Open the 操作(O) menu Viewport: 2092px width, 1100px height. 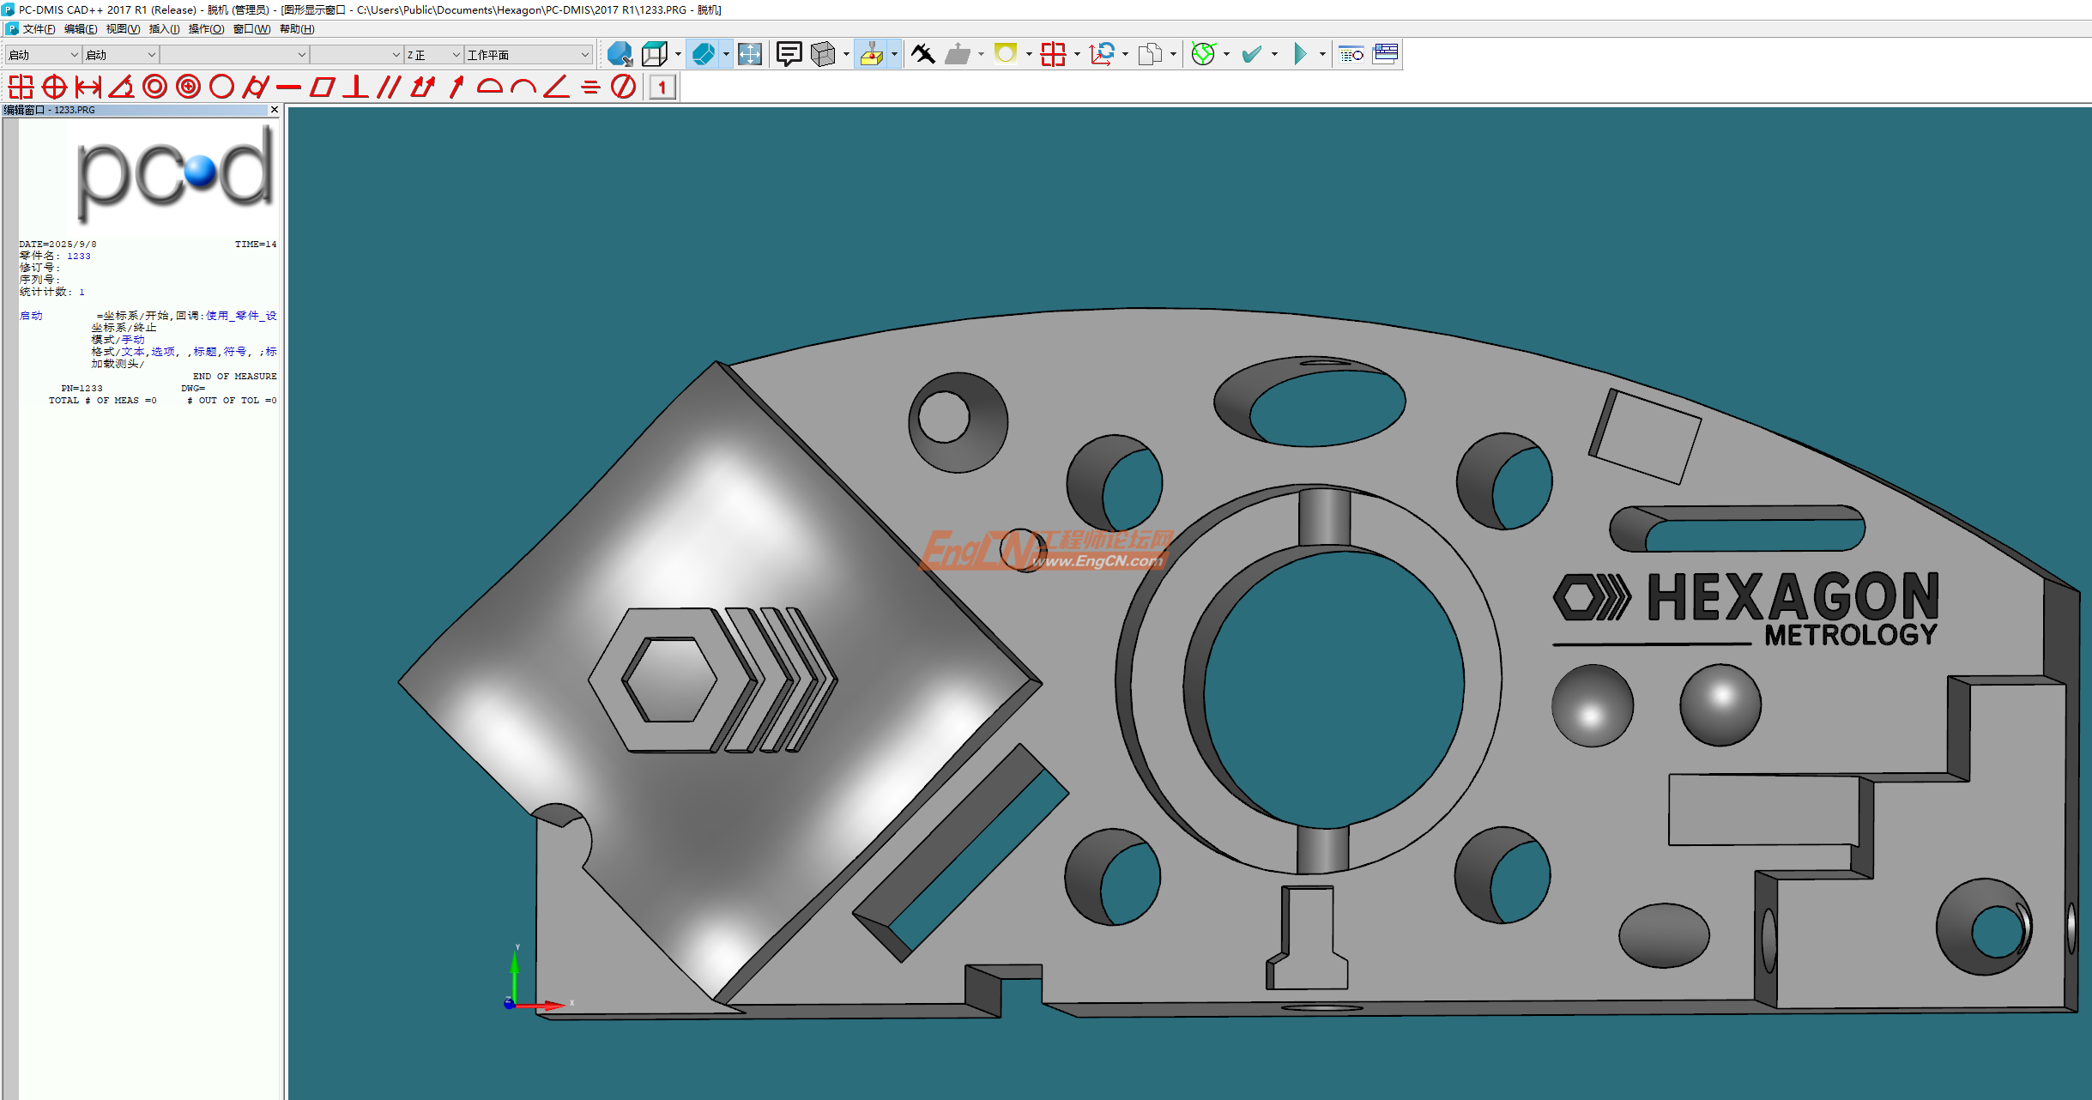point(206,29)
